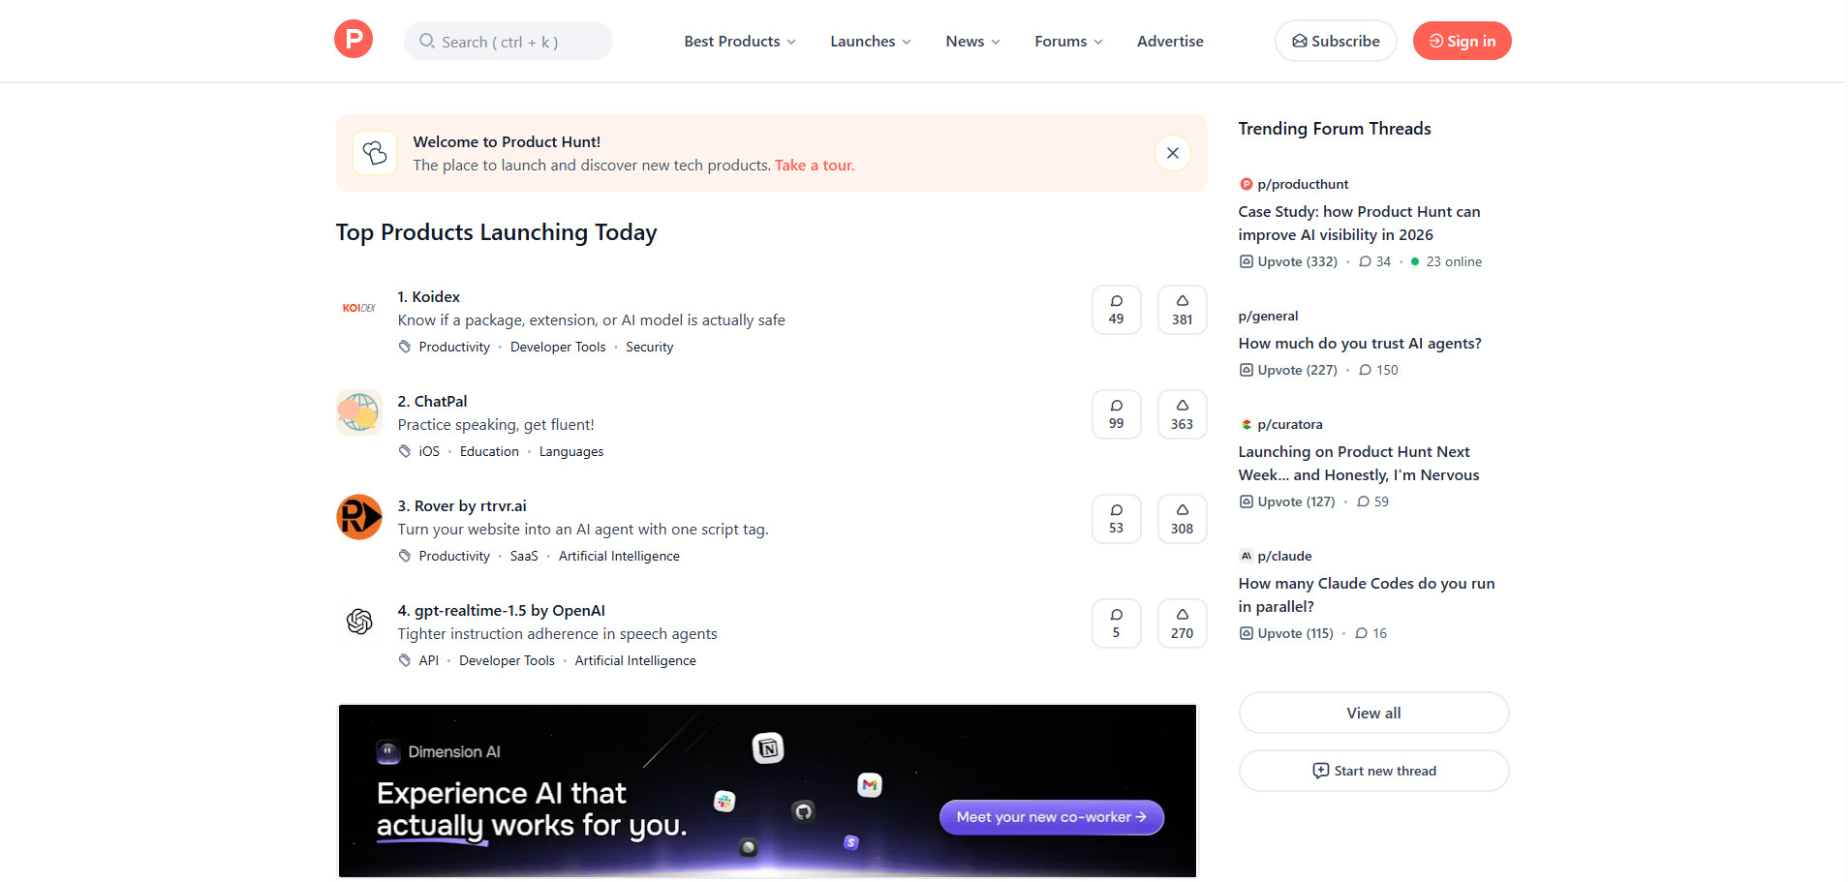Click the ChatPal globe icon

359,412
